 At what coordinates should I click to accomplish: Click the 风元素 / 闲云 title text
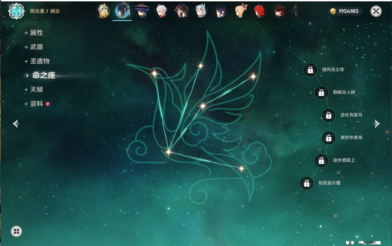click(45, 11)
